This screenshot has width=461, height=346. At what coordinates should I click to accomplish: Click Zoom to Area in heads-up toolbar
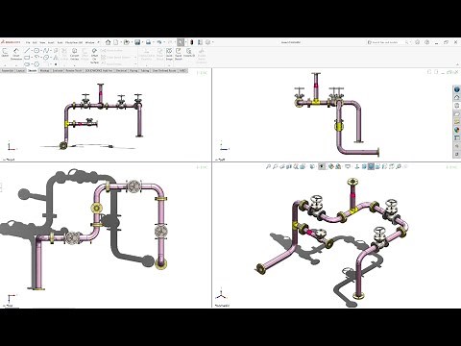coord(275,166)
